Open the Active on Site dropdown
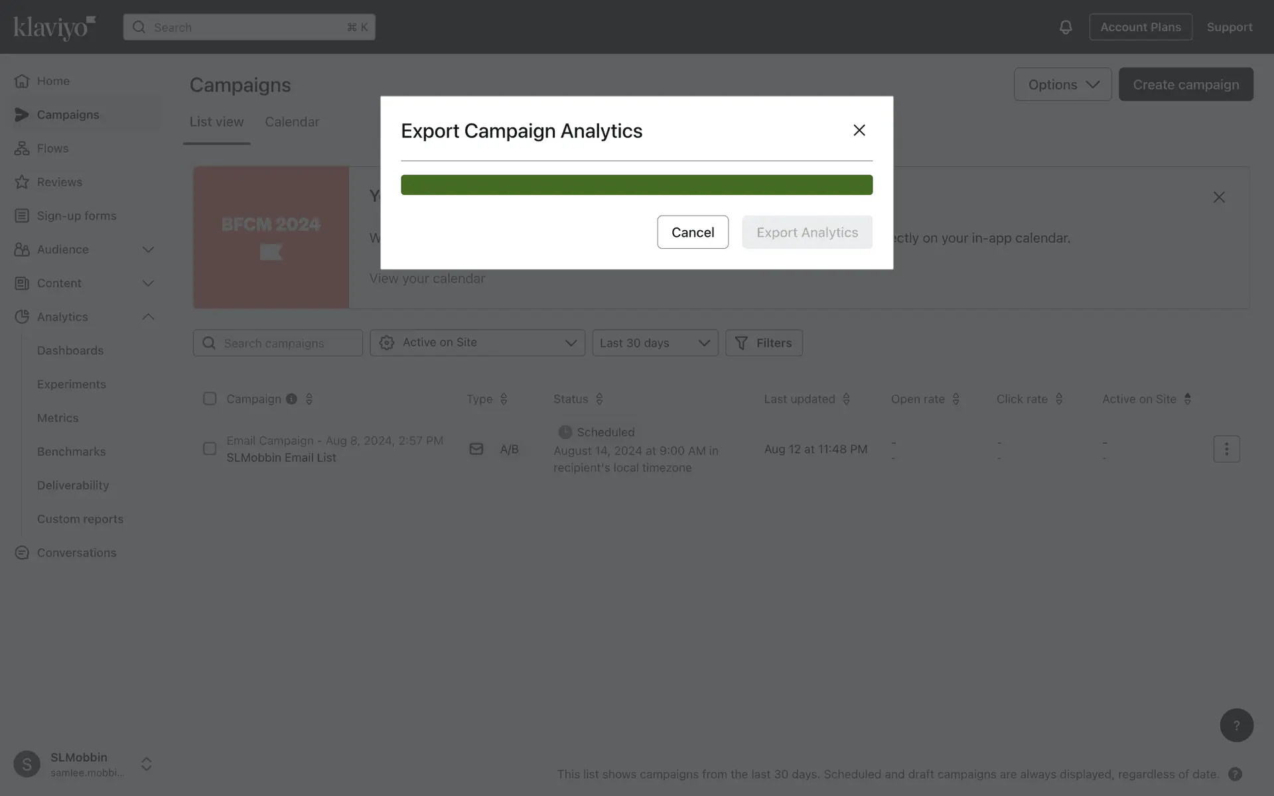 tap(477, 343)
